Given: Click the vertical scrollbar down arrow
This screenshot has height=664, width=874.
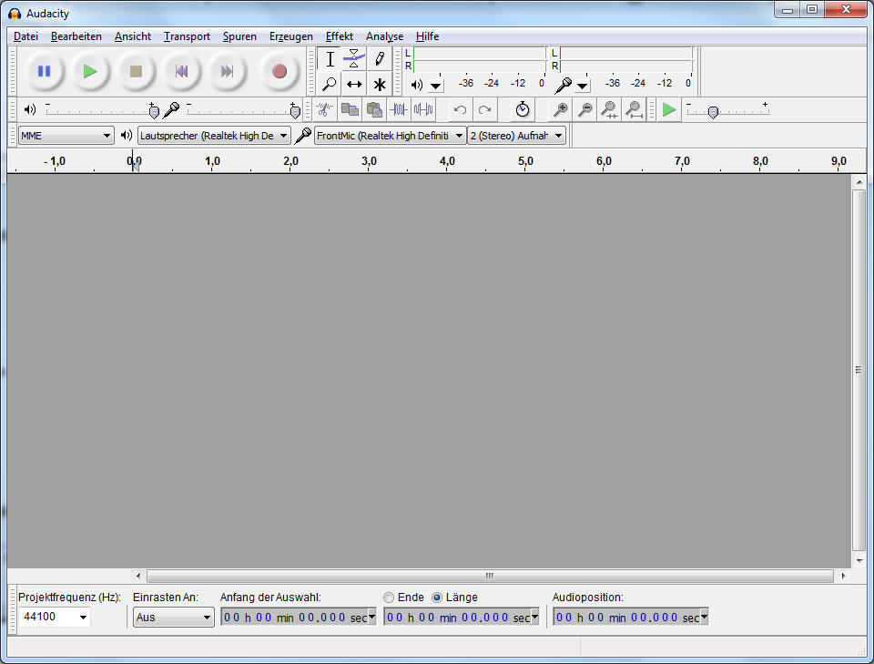Looking at the screenshot, I should [859, 561].
